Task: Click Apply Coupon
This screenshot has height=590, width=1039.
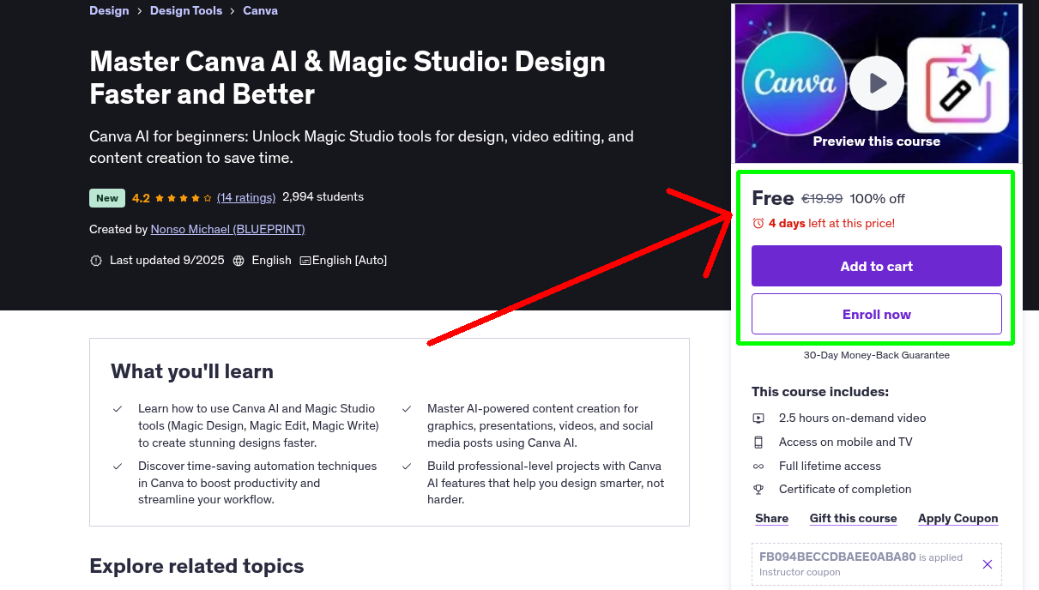Action: tap(957, 518)
